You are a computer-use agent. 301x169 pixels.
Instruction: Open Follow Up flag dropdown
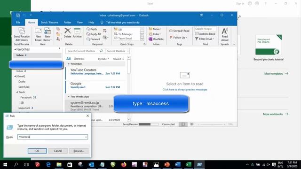(x=178, y=38)
